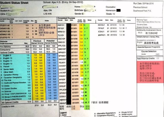Image resolution: width=164 pixels, height=117 pixels.
Task: Select the Awards/Special Programs heading
Action: pyautogui.click(x=149, y=47)
